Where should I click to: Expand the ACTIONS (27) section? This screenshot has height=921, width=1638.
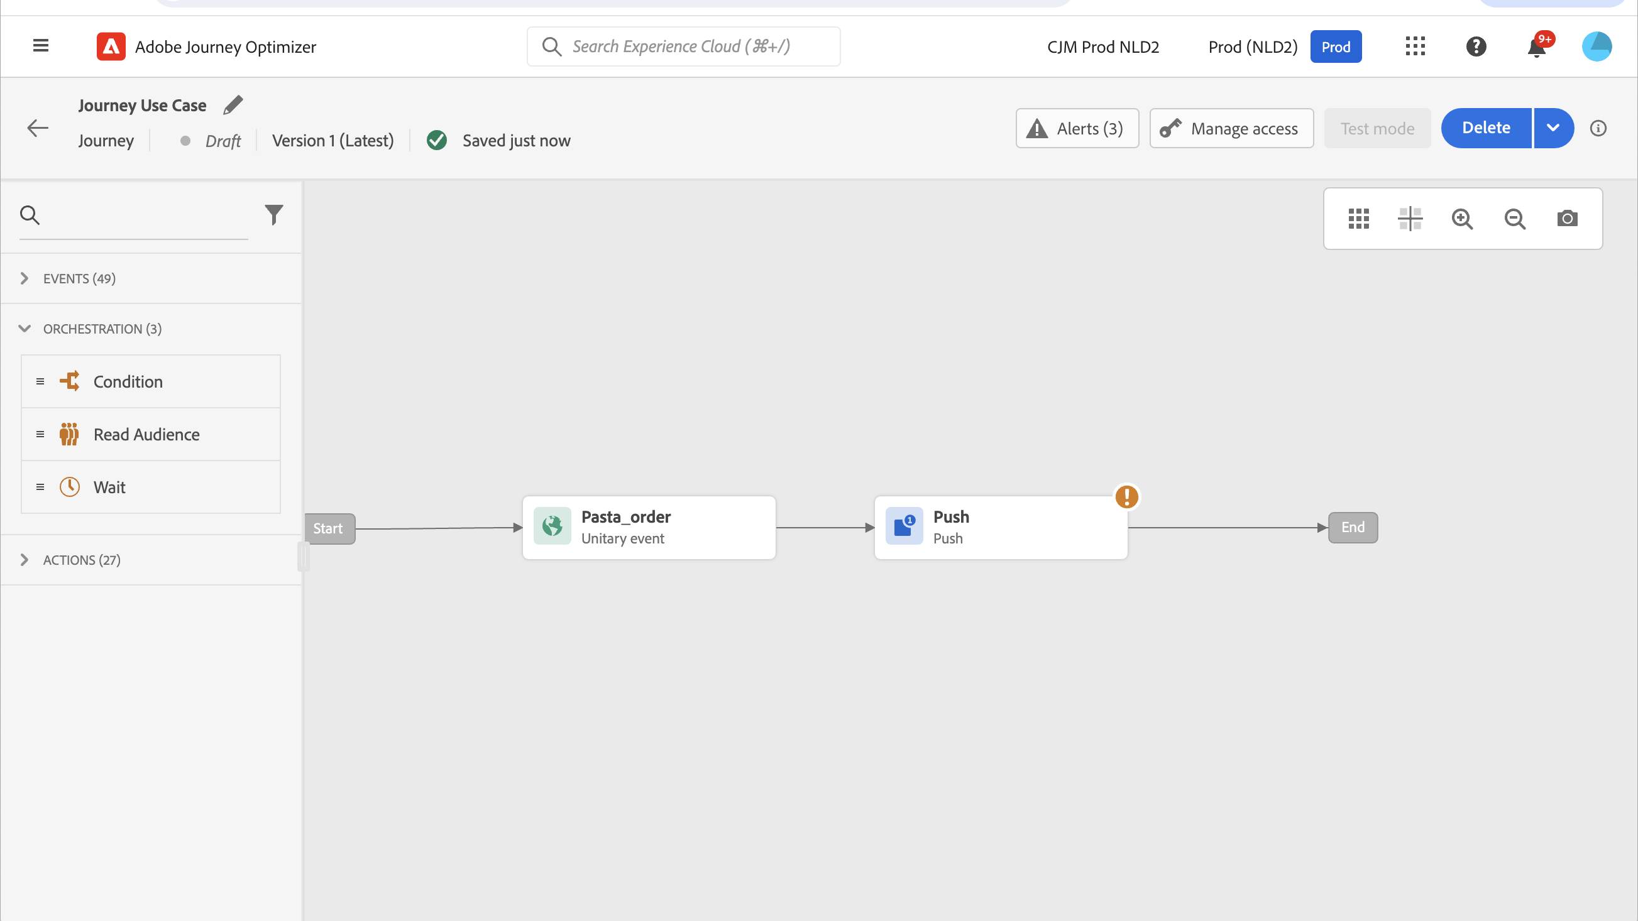[x=24, y=560]
